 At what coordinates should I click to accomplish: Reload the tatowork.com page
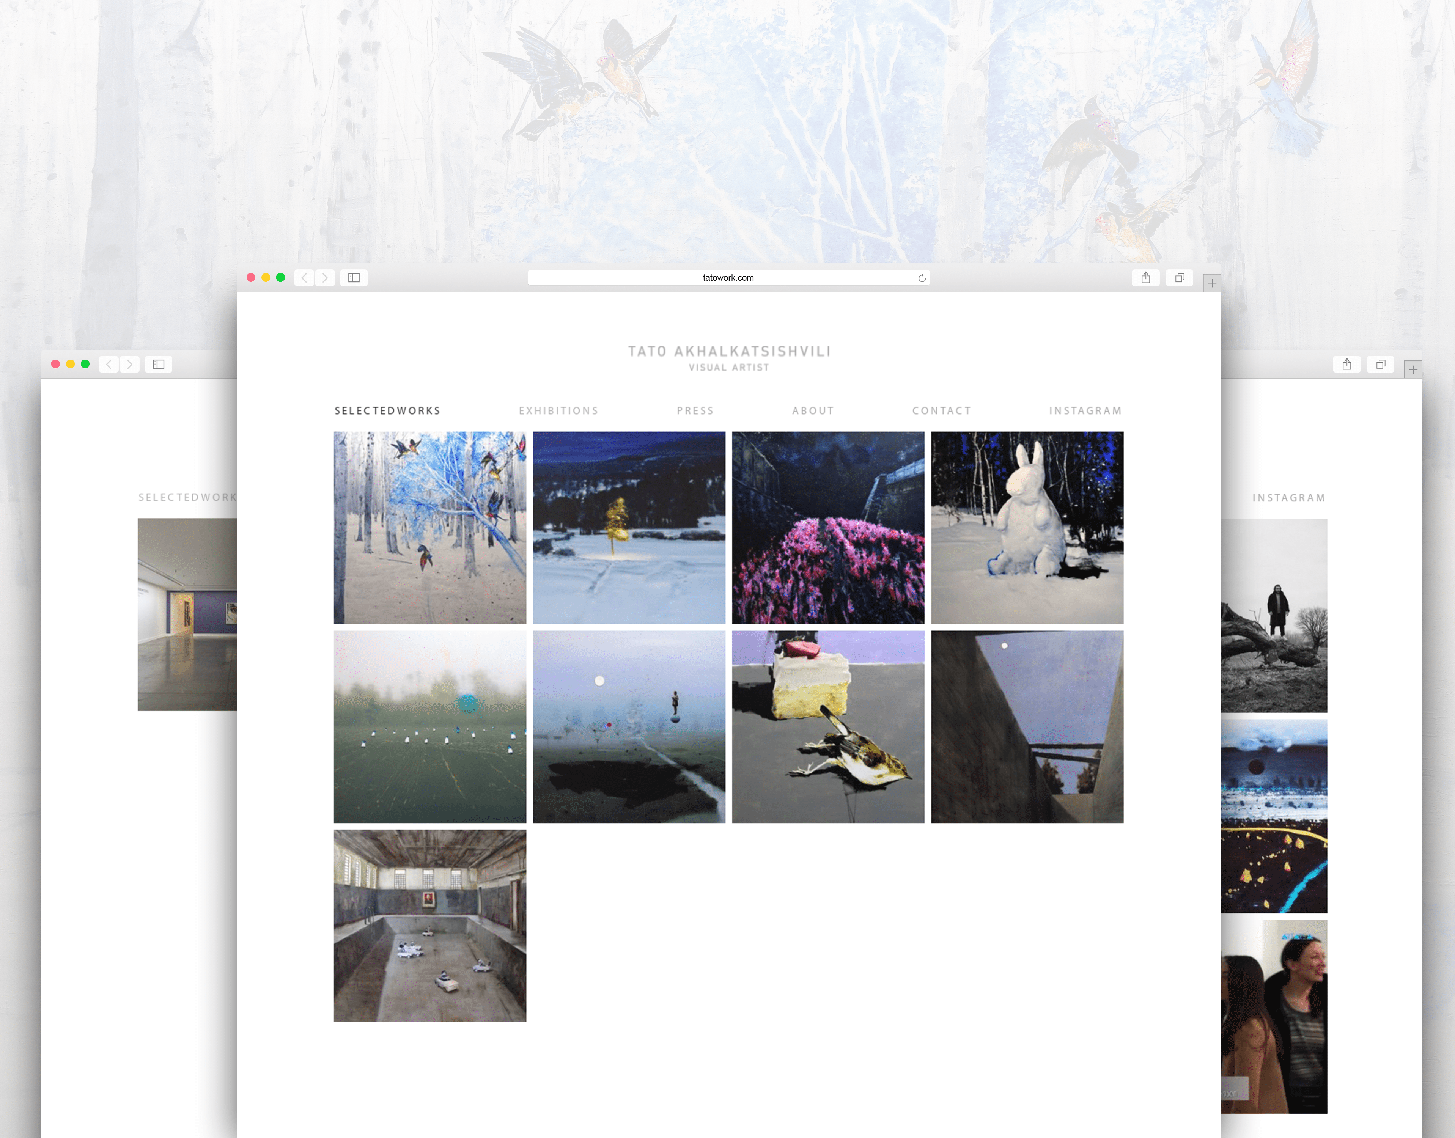coord(922,278)
